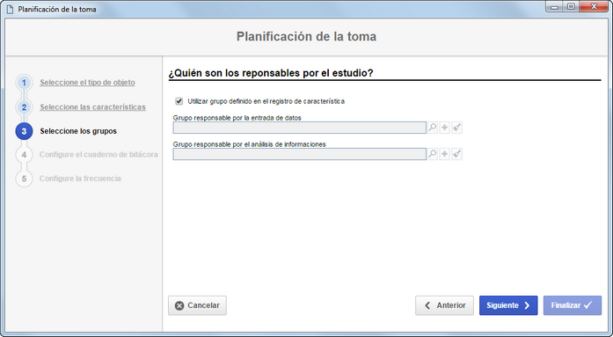Click the document icon in title bar
Viewport: 613px width, 337px height.
11,9
